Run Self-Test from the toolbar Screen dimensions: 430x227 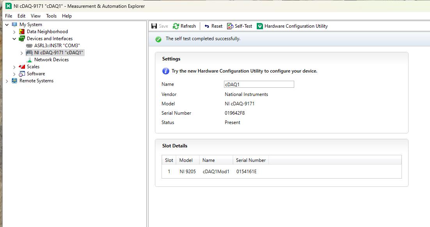[240, 26]
